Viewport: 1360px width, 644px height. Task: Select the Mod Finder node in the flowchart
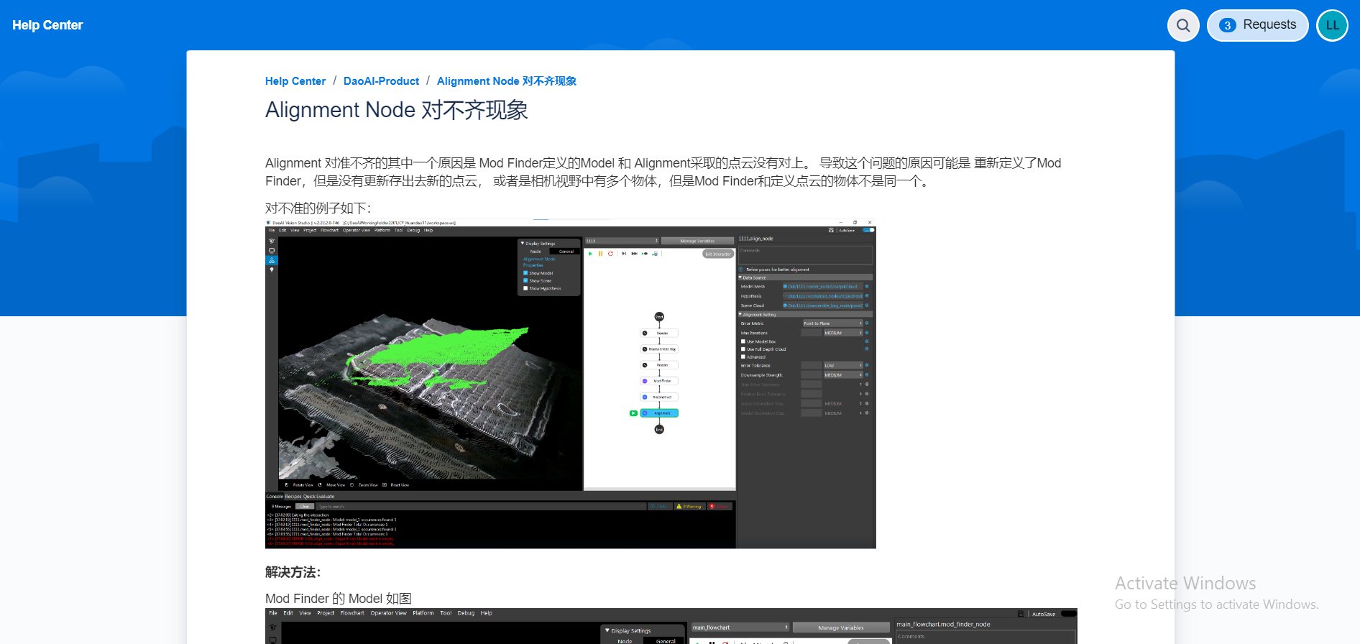[659, 381]
